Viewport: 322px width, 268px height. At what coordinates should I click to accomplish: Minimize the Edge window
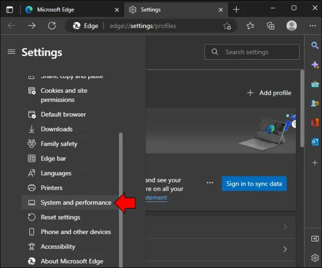click(x=273, y=8)
